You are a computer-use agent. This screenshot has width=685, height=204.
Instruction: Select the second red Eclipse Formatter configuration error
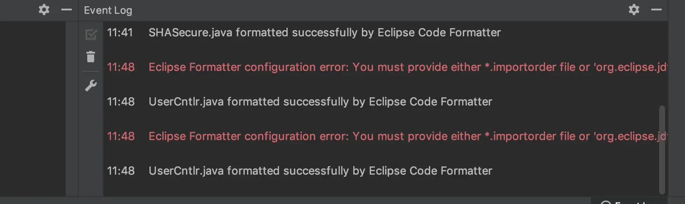408,137
